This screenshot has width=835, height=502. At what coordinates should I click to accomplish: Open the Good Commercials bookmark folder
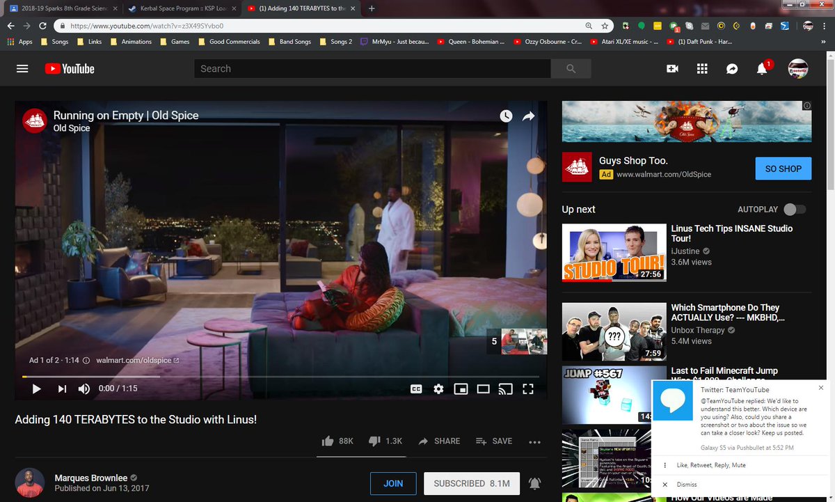[x=229, y=42]
